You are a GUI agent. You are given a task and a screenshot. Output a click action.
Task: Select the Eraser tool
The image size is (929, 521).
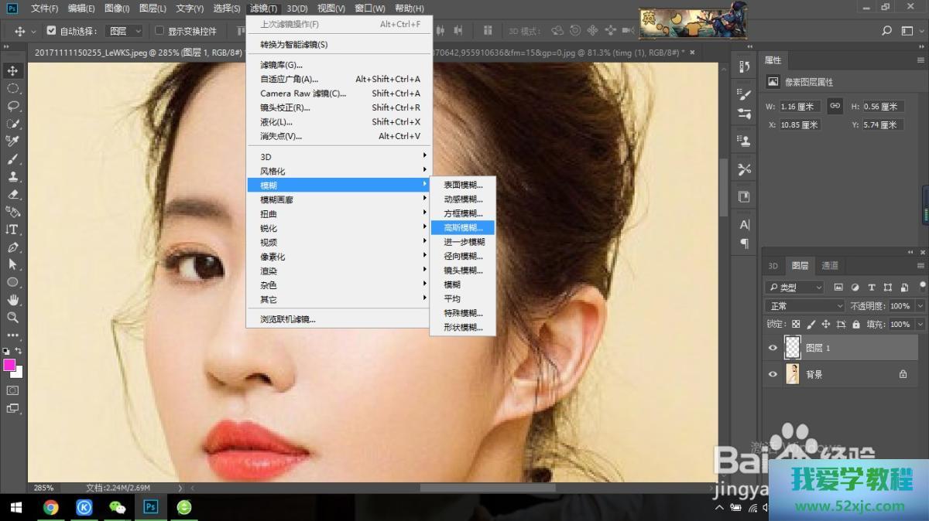coord(12,194)
